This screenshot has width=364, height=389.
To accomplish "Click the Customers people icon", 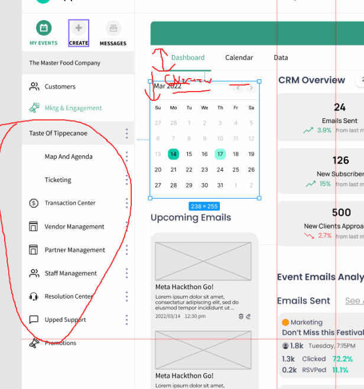I will [34, 86].
